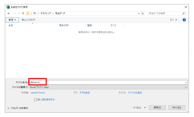The image size is (194, 117).
Task: Open the recent locations dropdown arrow
Action: (x=19, y=14)
